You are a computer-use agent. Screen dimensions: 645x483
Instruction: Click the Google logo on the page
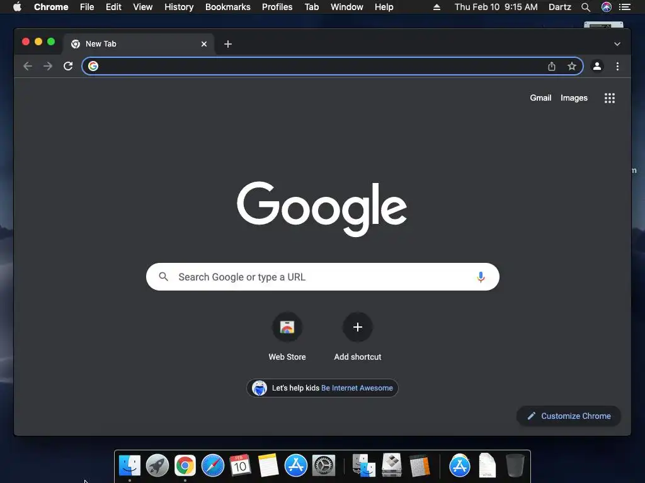pos(322,209)
